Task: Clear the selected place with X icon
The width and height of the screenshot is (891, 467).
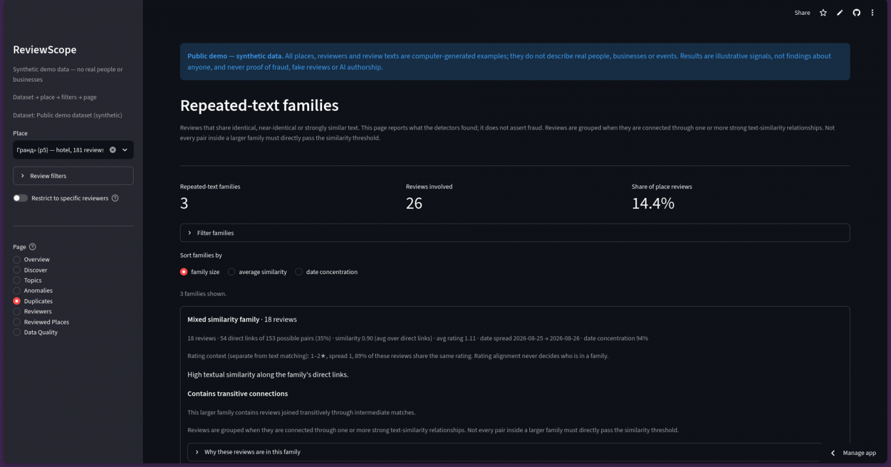Action: point(113,150)
